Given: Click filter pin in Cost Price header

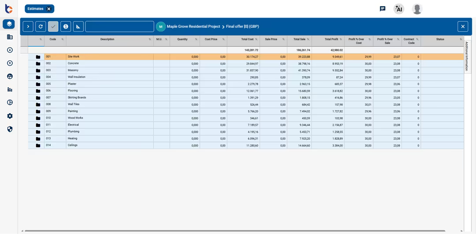Looking at the screenshot, I should [x=224, y=39].
